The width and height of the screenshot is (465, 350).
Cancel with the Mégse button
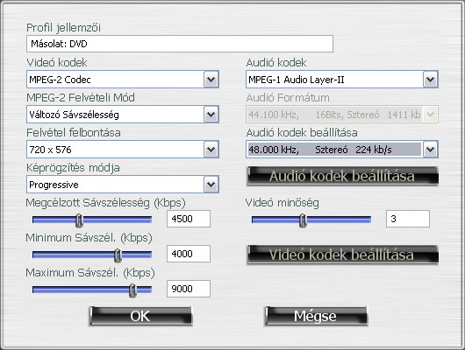(316, 316)
